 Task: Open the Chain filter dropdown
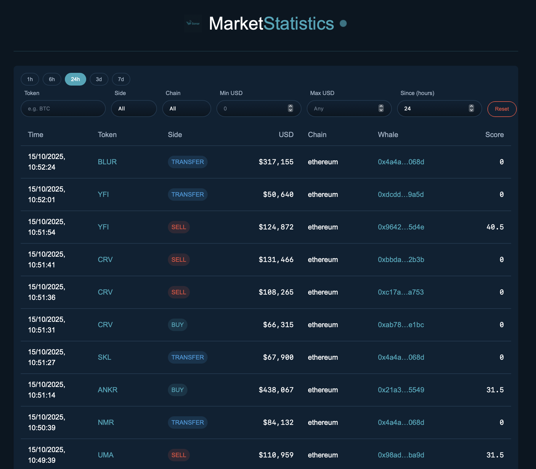click(x=187, y=109)
